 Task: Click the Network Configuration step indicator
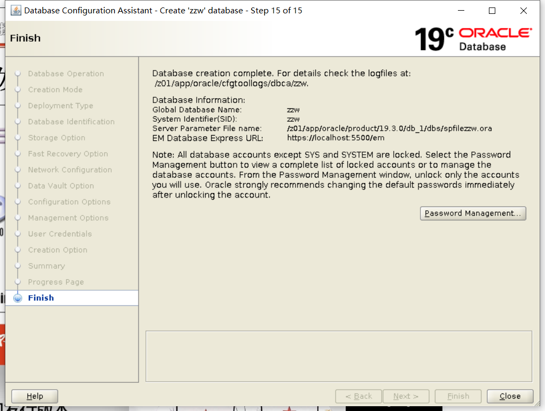click(x=69, y=170)
